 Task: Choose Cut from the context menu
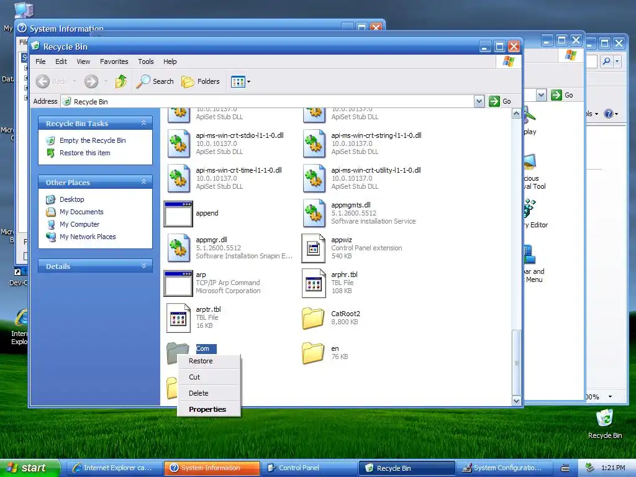click(x=209, y=377)
